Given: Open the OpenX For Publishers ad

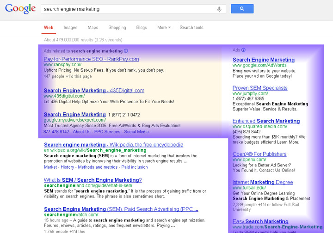Looking at the screenshot, I should click(x=259, y=154).
